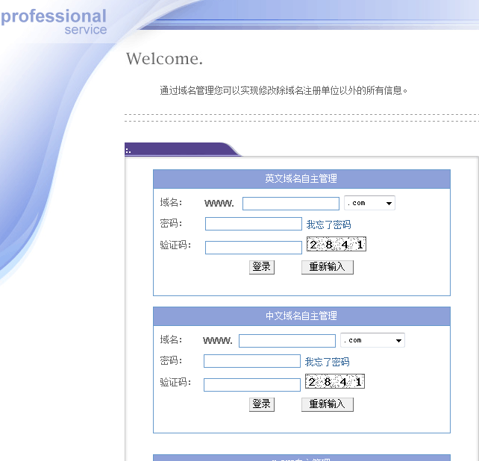
Task: Click the 英文域名自主管理 section header
Action: click(x=301, y=179)
